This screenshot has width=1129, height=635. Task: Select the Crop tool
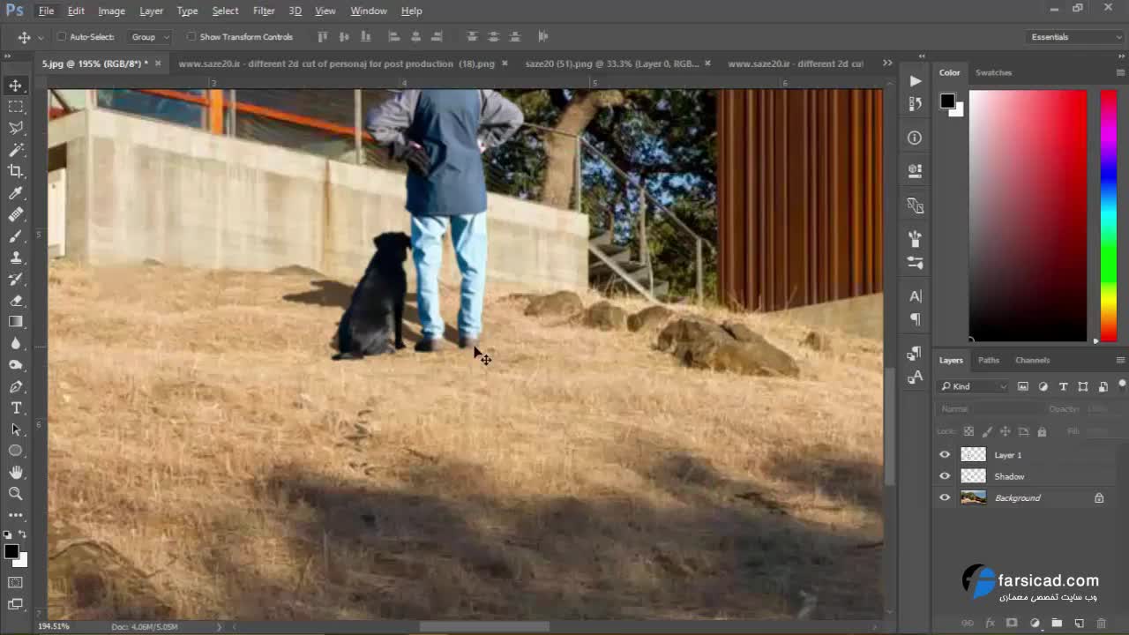(x=16, y=171)
